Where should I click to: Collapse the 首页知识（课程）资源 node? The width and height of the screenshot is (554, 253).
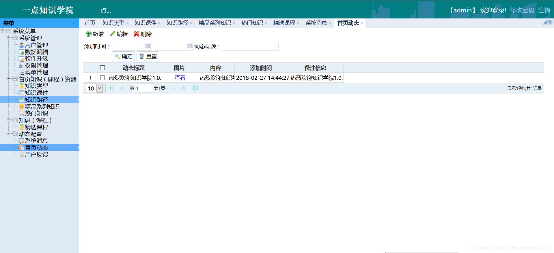tap(9, 79)
